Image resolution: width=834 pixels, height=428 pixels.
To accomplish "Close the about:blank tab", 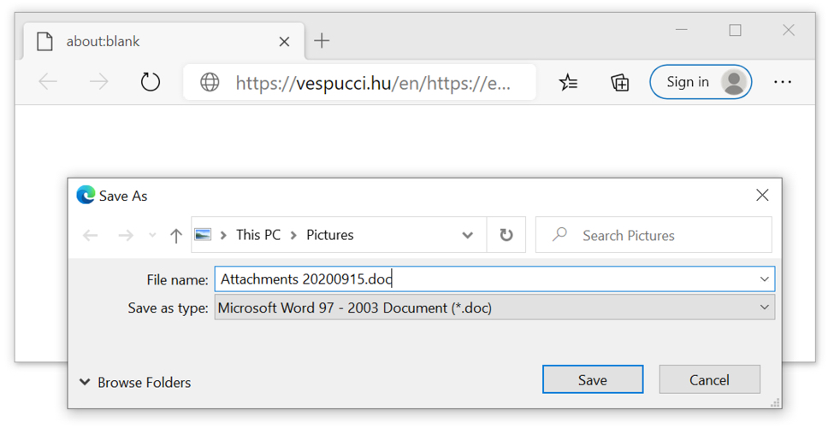I will tap(285, 41).
